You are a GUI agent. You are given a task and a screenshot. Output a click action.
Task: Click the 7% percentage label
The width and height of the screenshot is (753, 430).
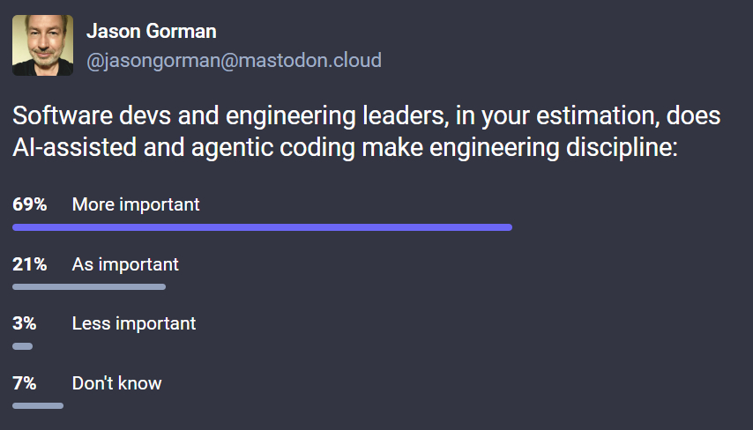(x=24, y=383)
